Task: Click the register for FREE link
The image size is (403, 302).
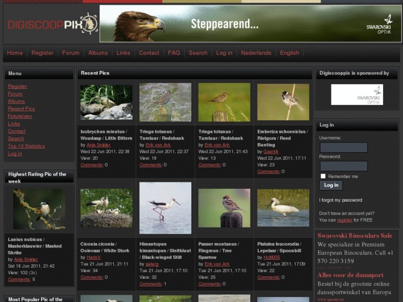Action: point(344,220)
